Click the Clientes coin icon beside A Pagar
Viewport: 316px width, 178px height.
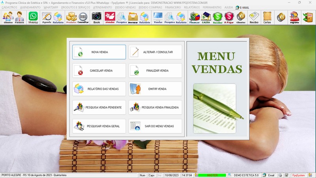(241, 17)
